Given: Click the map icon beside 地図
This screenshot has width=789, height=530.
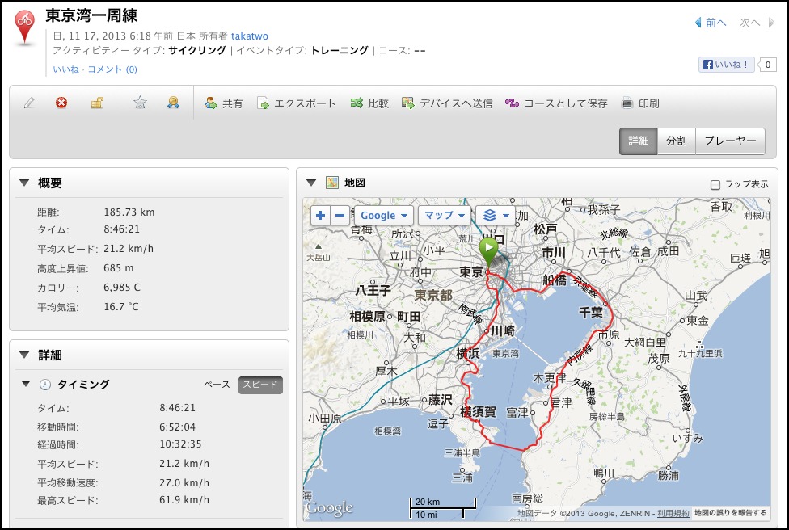Looking at the screenshot, I should point(332,183).
